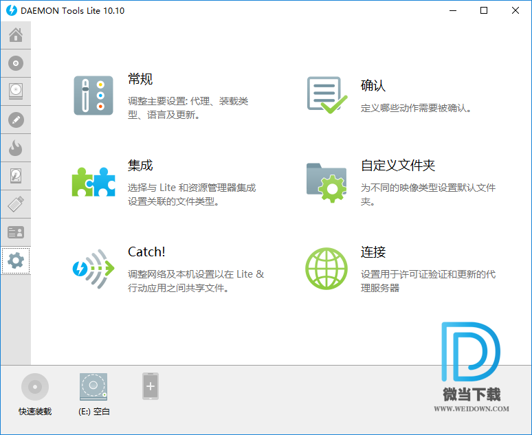The height and width of the screenshot is (435, 532).
Task: Open the 常规 settings heading
Action: tap(140, 79)
